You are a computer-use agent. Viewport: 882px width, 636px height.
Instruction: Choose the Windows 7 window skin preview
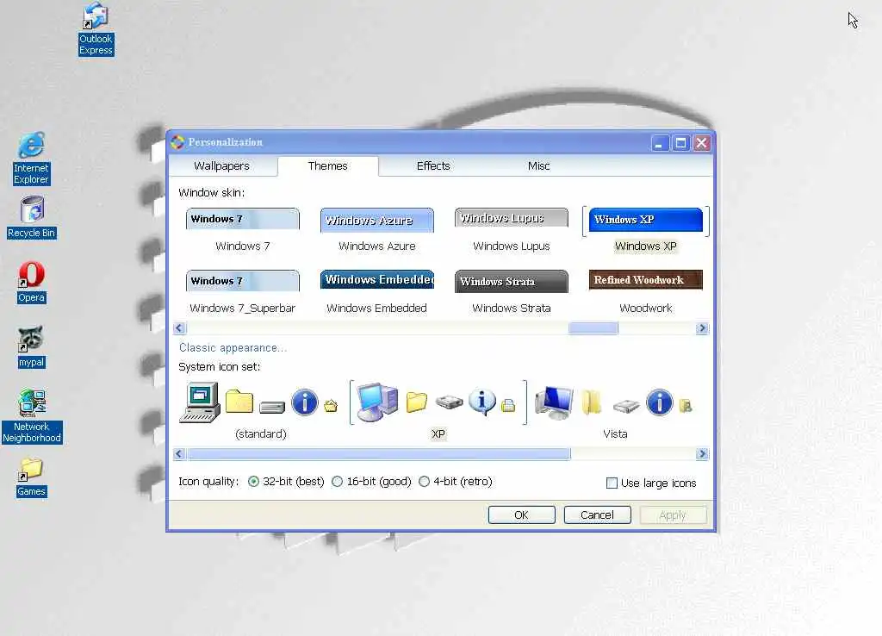click(242, 219)
